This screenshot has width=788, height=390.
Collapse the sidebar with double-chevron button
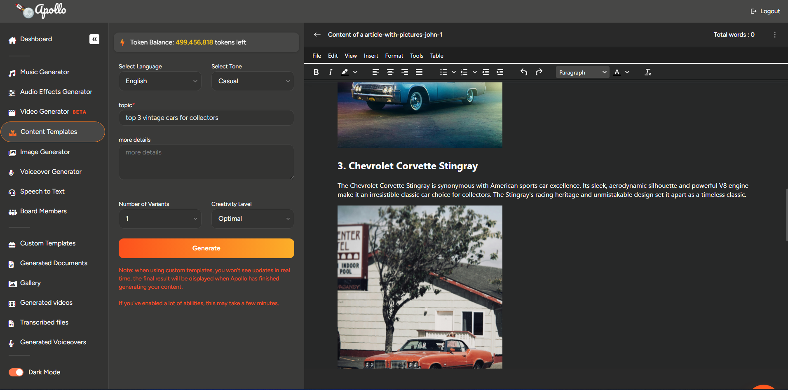[94, 39]
